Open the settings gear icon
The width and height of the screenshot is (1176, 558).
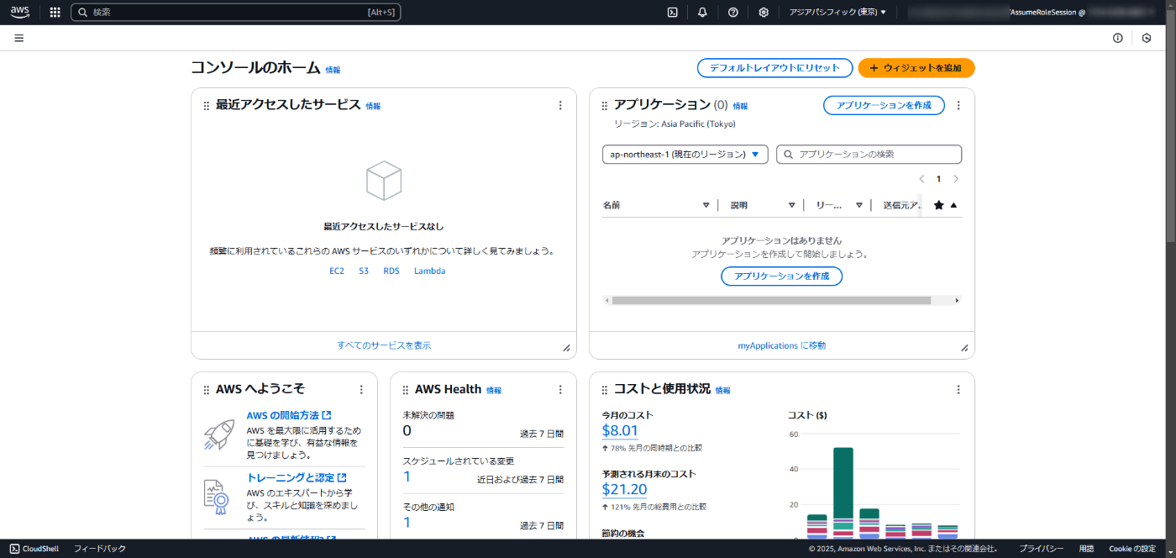(764, 12)
